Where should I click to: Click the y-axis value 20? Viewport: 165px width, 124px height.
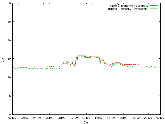[9, 40]
